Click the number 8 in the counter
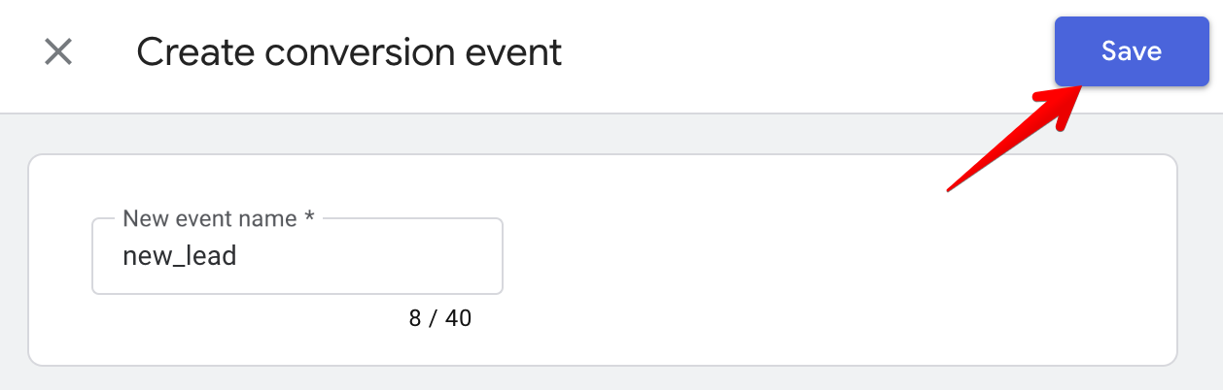This screenshot has width=1223, height=390. (415, 318)
